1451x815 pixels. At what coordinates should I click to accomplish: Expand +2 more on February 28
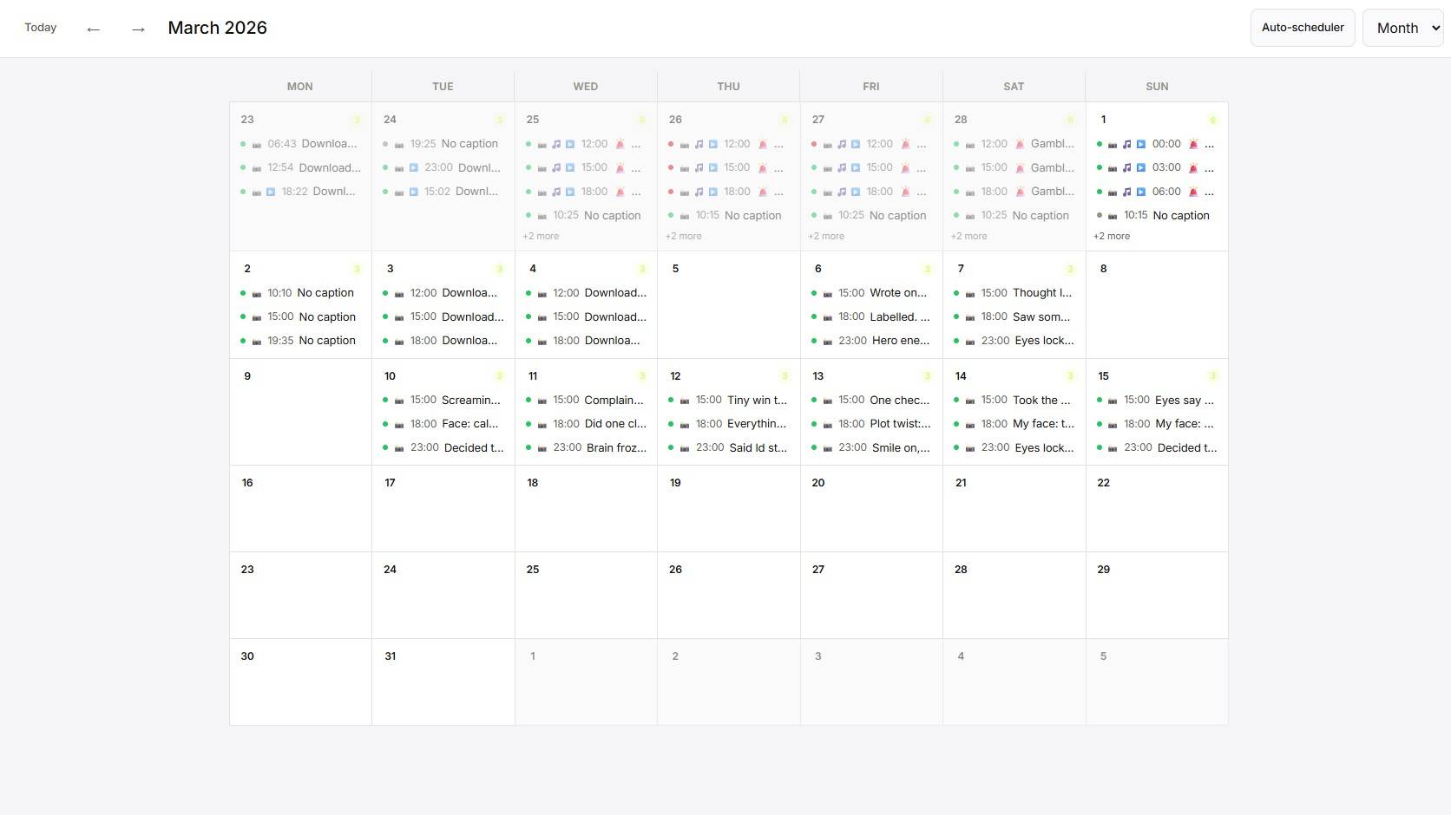pos(968,236)
